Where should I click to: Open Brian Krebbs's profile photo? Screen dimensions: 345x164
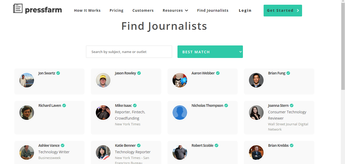[256, 153]
